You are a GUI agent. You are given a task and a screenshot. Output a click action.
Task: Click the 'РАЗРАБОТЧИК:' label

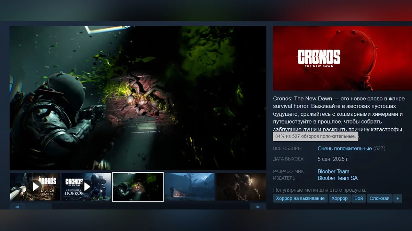point(289,171)
